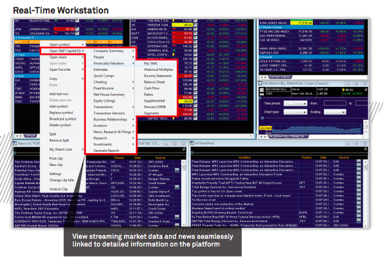Select 'Supplemental' menu entry
The width and height of the screenshot is (387, 269).
coord(156,100)
